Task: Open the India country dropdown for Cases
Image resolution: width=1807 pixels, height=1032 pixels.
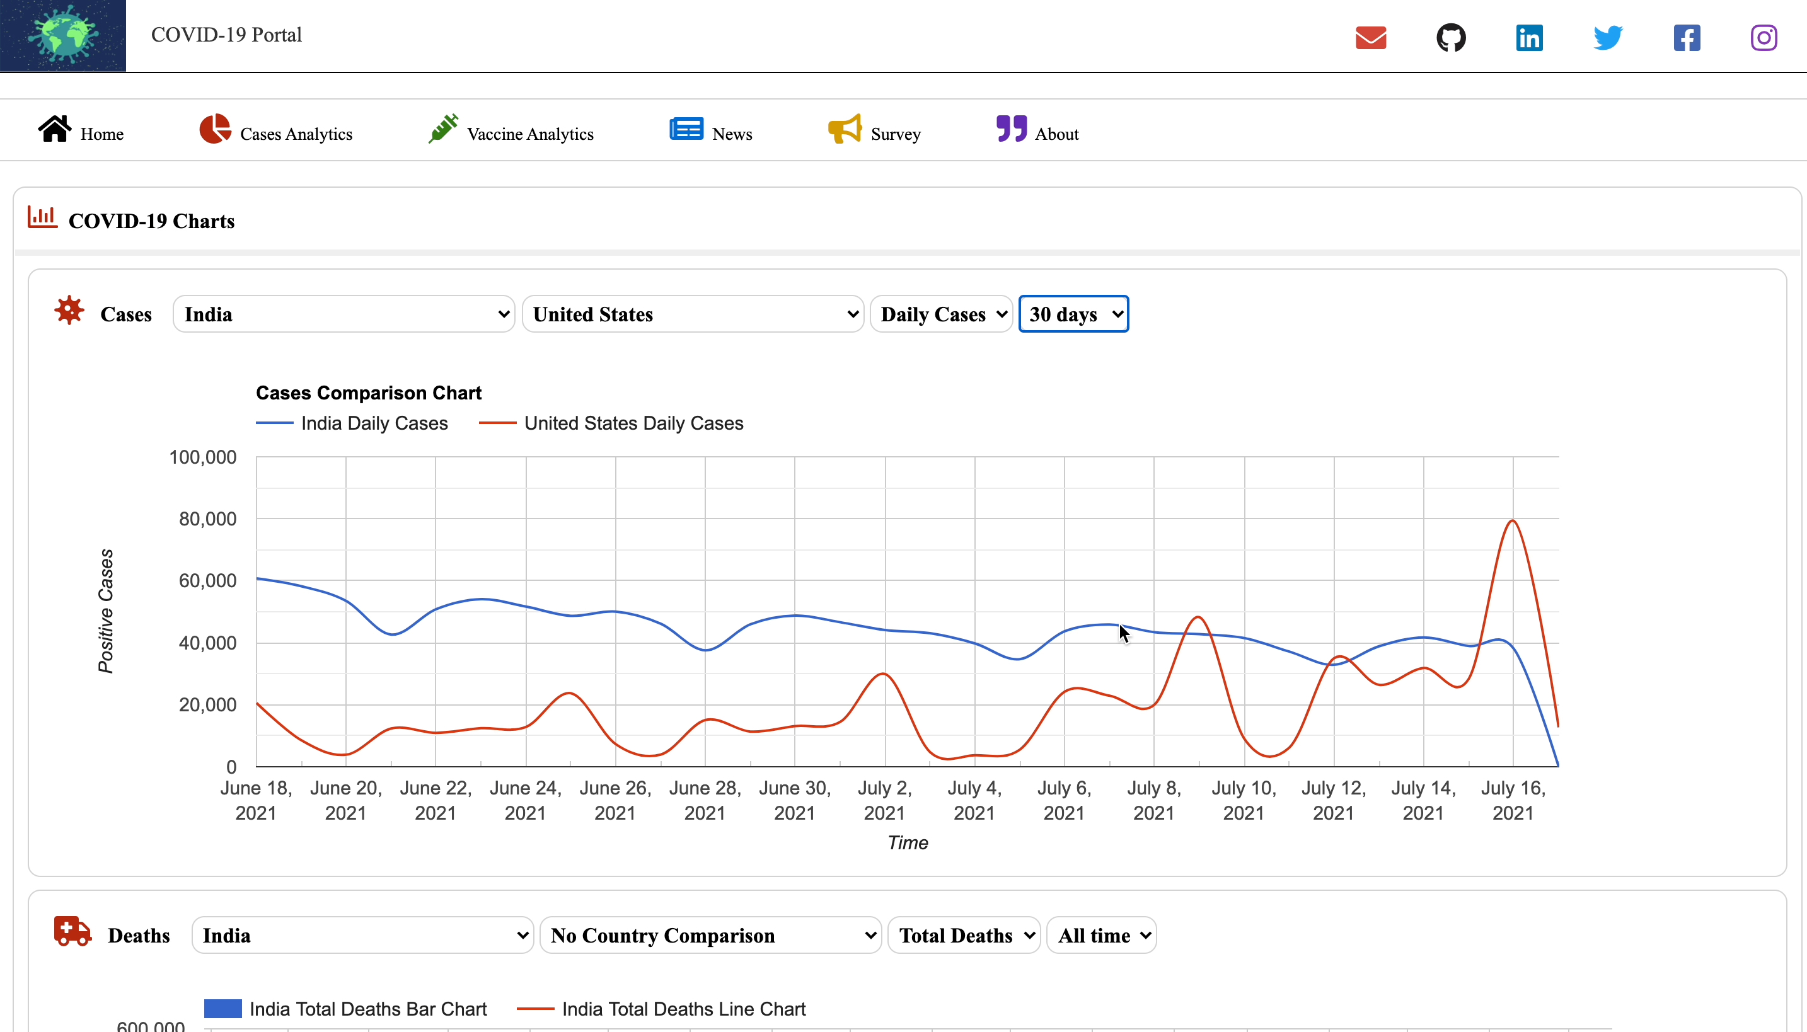Action: [x=344, y=314]
